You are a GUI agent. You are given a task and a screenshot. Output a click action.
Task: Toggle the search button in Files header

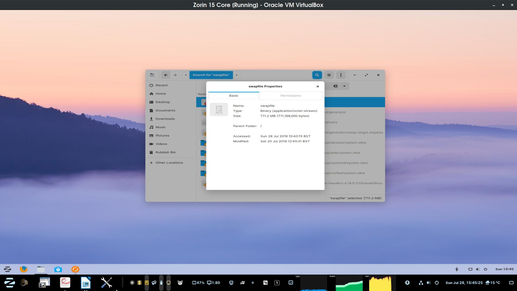coord(317,75)
